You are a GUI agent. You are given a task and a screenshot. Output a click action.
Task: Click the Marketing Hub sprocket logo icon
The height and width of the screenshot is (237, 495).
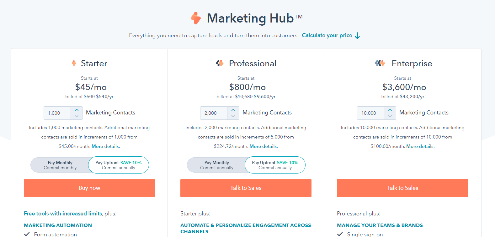pyautogui.click(x=196, y=18)
